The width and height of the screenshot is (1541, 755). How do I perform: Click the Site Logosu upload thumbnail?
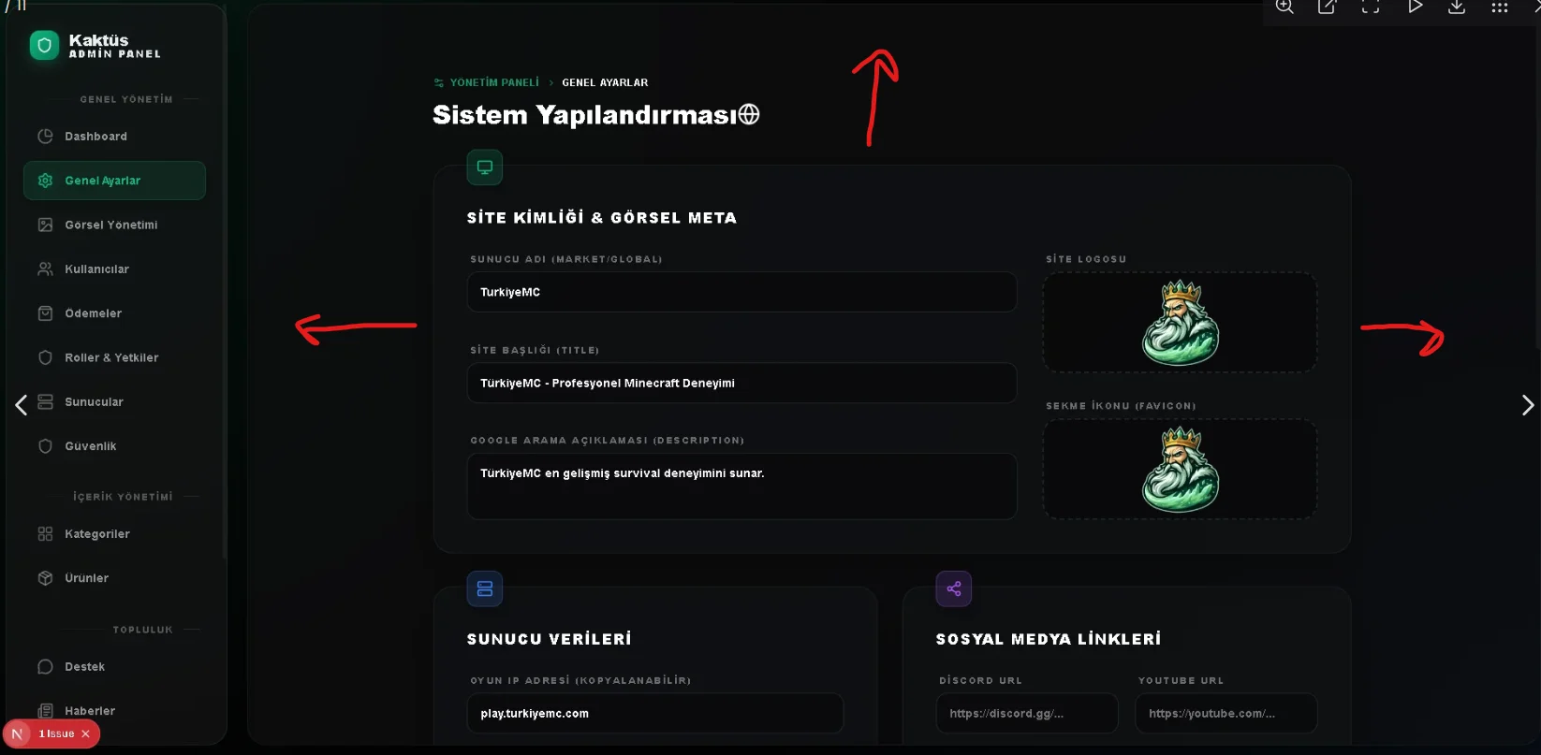coord(1180,322)
